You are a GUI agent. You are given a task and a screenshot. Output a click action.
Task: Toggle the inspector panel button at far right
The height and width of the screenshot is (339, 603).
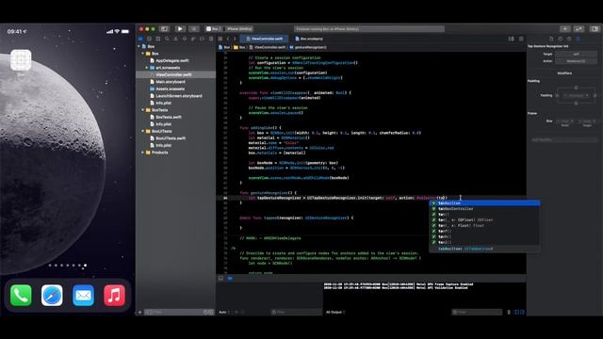(x=595, y=29)
